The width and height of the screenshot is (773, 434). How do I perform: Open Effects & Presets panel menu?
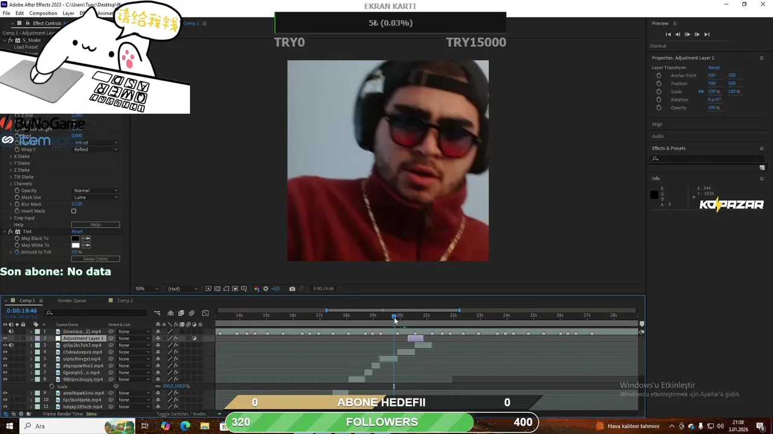tap(762, 148)
